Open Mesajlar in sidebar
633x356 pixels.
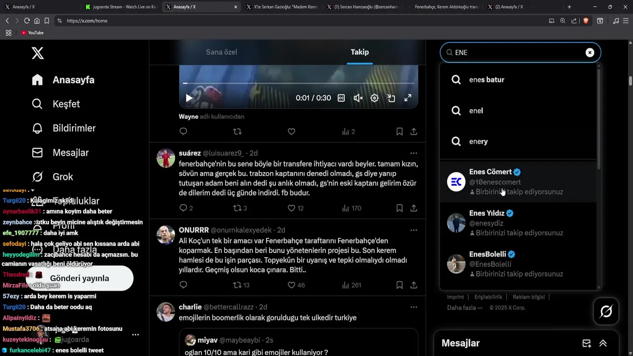[60, 152]
